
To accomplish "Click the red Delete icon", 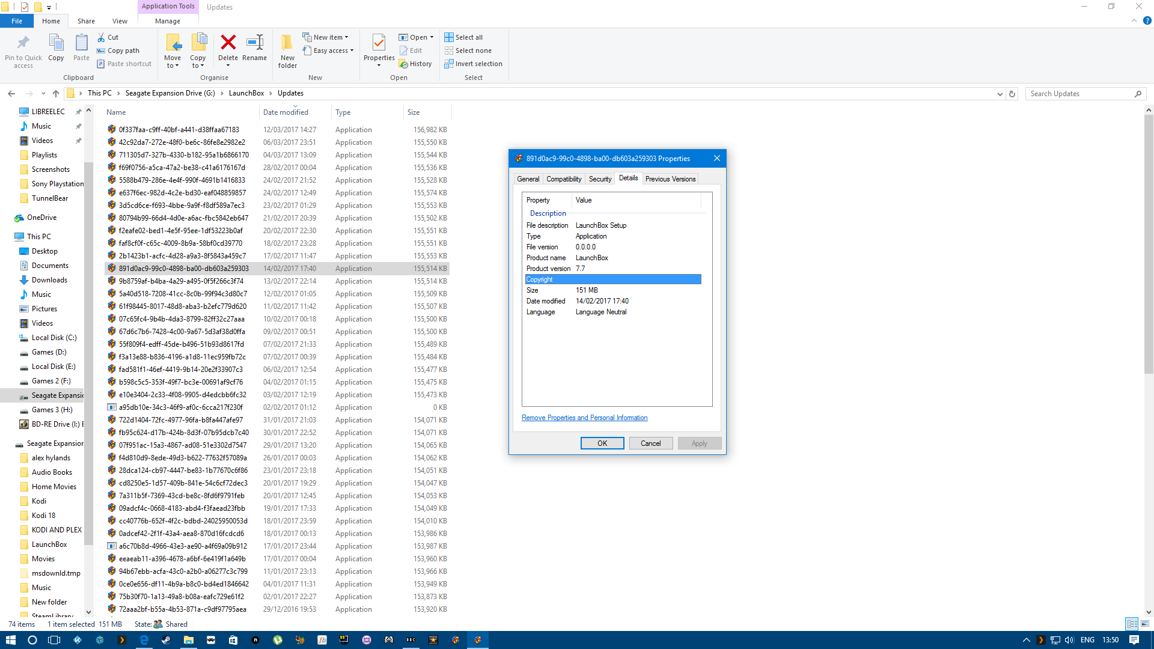I will (x=228, y=42).
